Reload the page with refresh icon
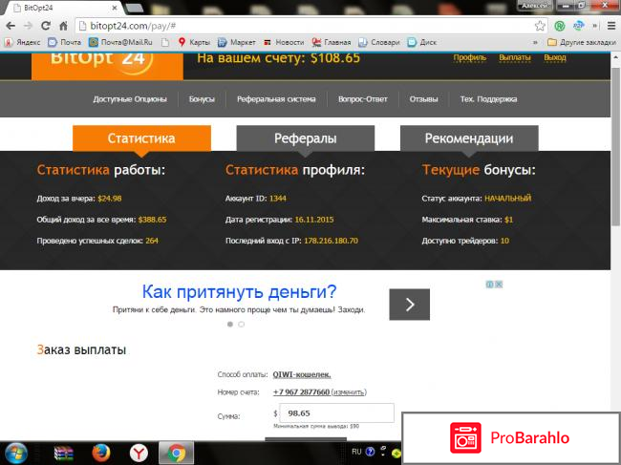 pos(46,26)
